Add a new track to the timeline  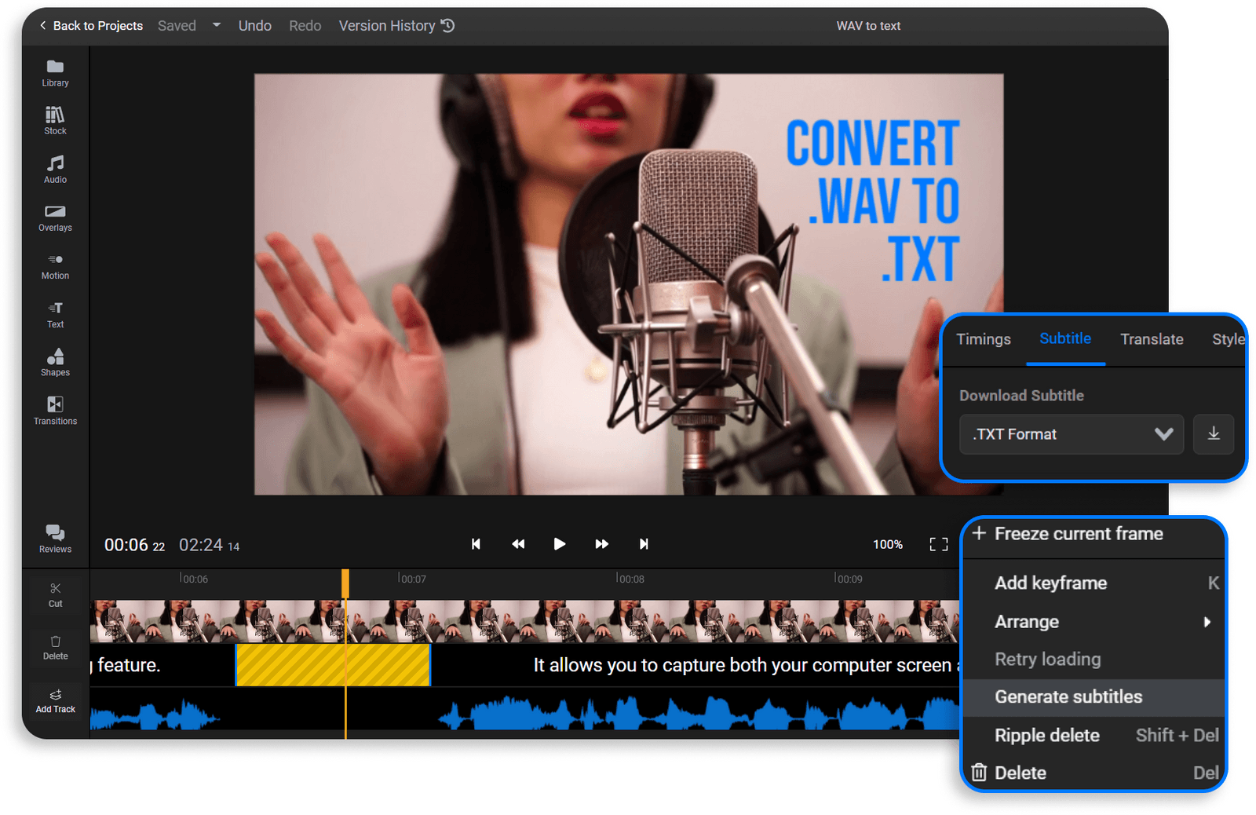click(55, 700)
